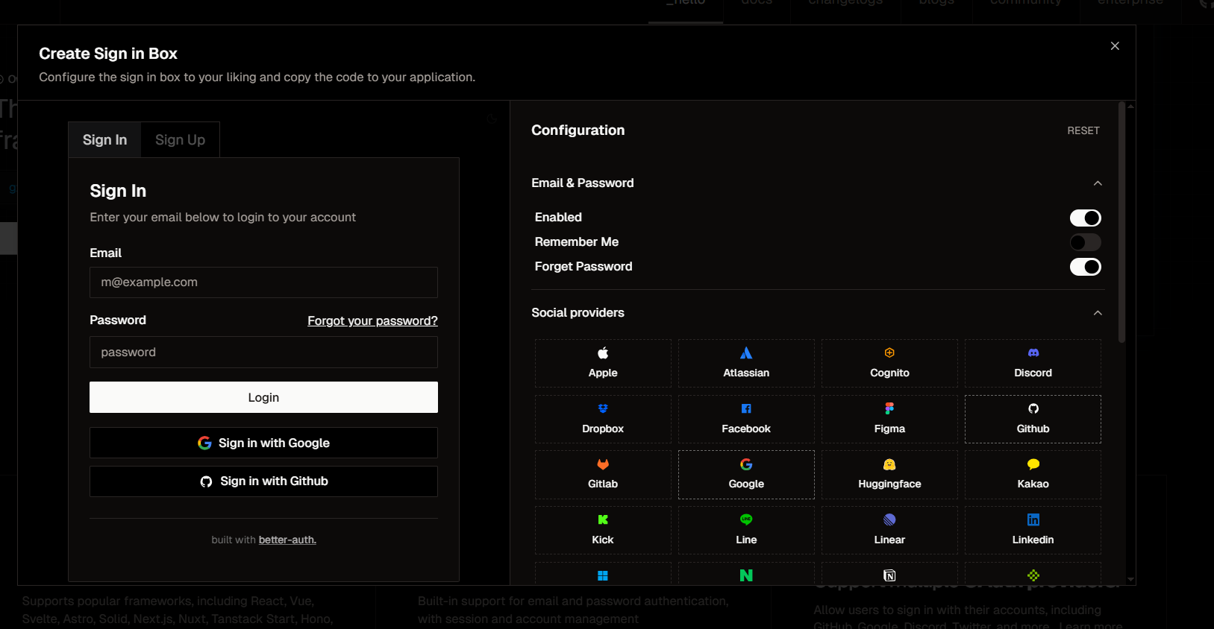Click the scrollbar up arrow in configuration
This screenshot has height=629, width=1214.
pyautogui.click(x=1130, y=106)
